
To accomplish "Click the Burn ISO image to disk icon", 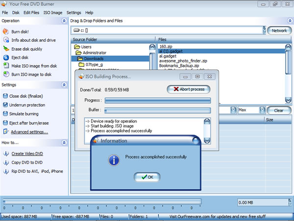I will 6,75.
